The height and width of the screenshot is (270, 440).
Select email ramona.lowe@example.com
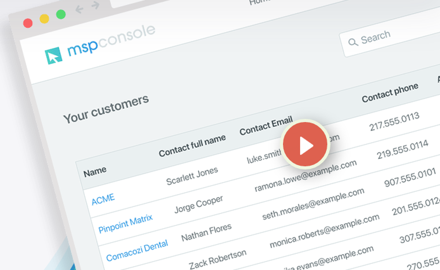tap(306, 176)
